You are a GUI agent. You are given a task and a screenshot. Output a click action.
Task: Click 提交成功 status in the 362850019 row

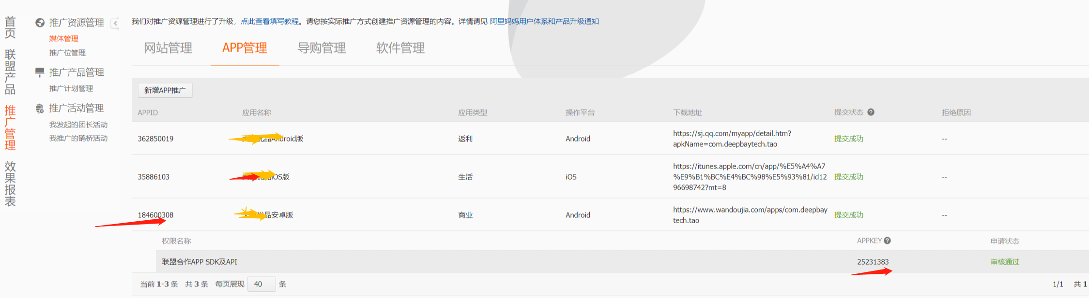(x=848, y=139)
